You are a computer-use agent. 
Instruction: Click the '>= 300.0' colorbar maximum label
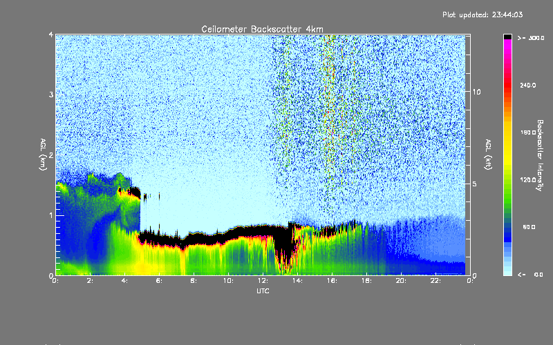pos(531,38)
